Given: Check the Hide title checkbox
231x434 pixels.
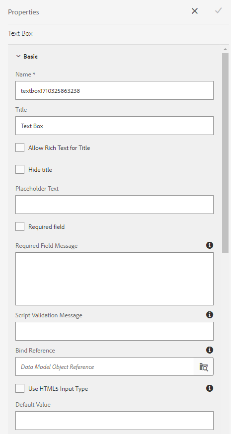Looking at the screenshot, I should click(x=20, y=169).
